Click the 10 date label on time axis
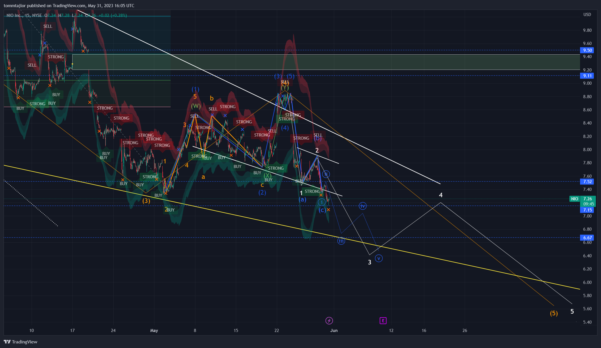The width and height of the screenshot is (601, 348). click(32, 331)
